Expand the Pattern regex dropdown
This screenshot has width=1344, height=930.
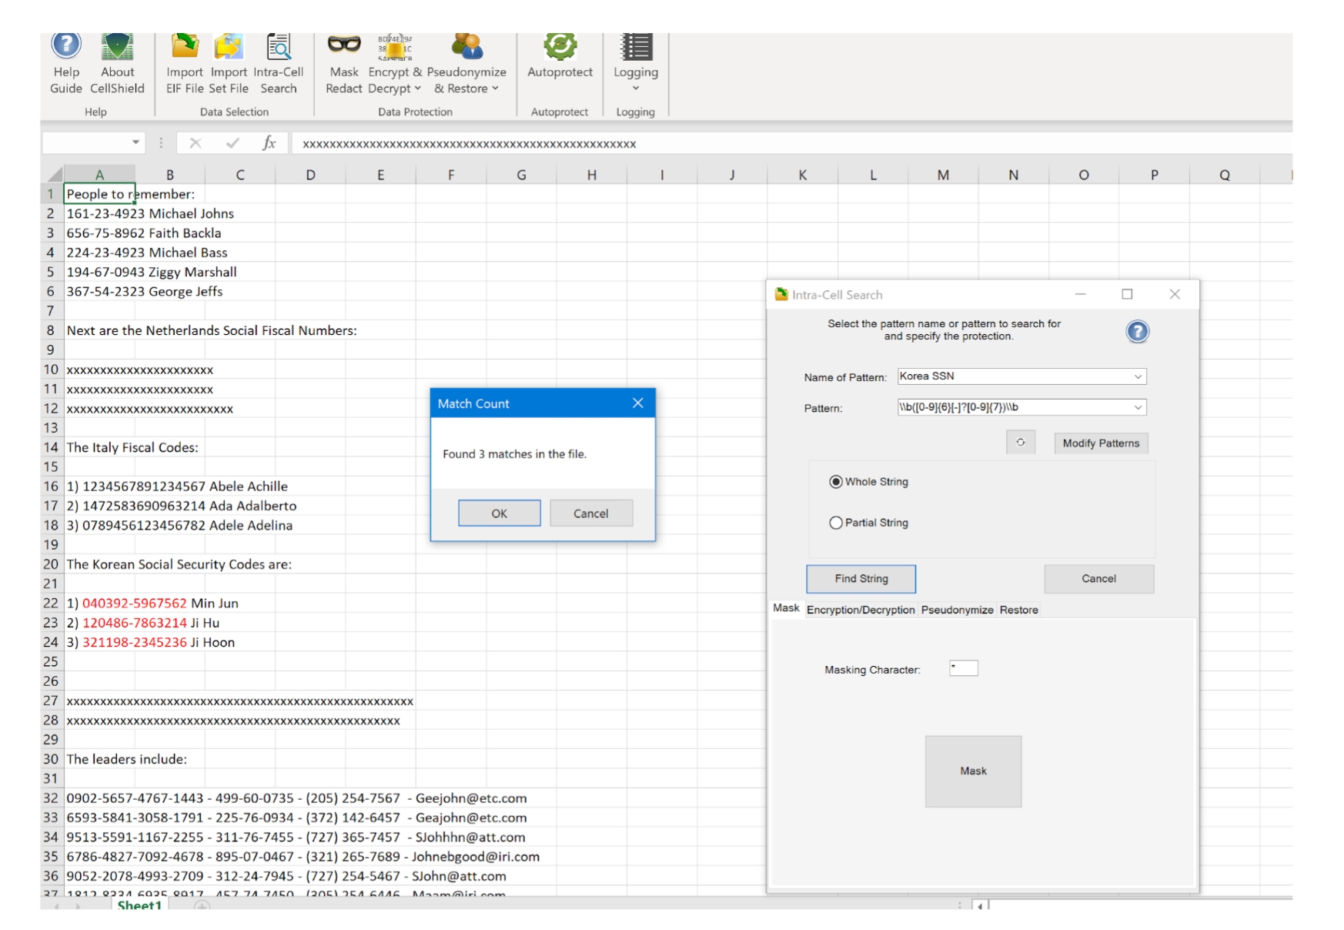(x=1138, y=407)
